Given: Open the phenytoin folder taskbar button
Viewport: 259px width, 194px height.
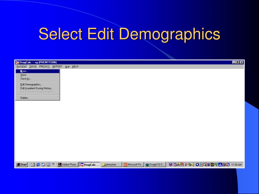Looking at the screenshot, I should pyautogui.click(x=111, y=164).
